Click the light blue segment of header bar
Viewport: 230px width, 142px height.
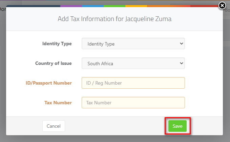pos(93,6)
